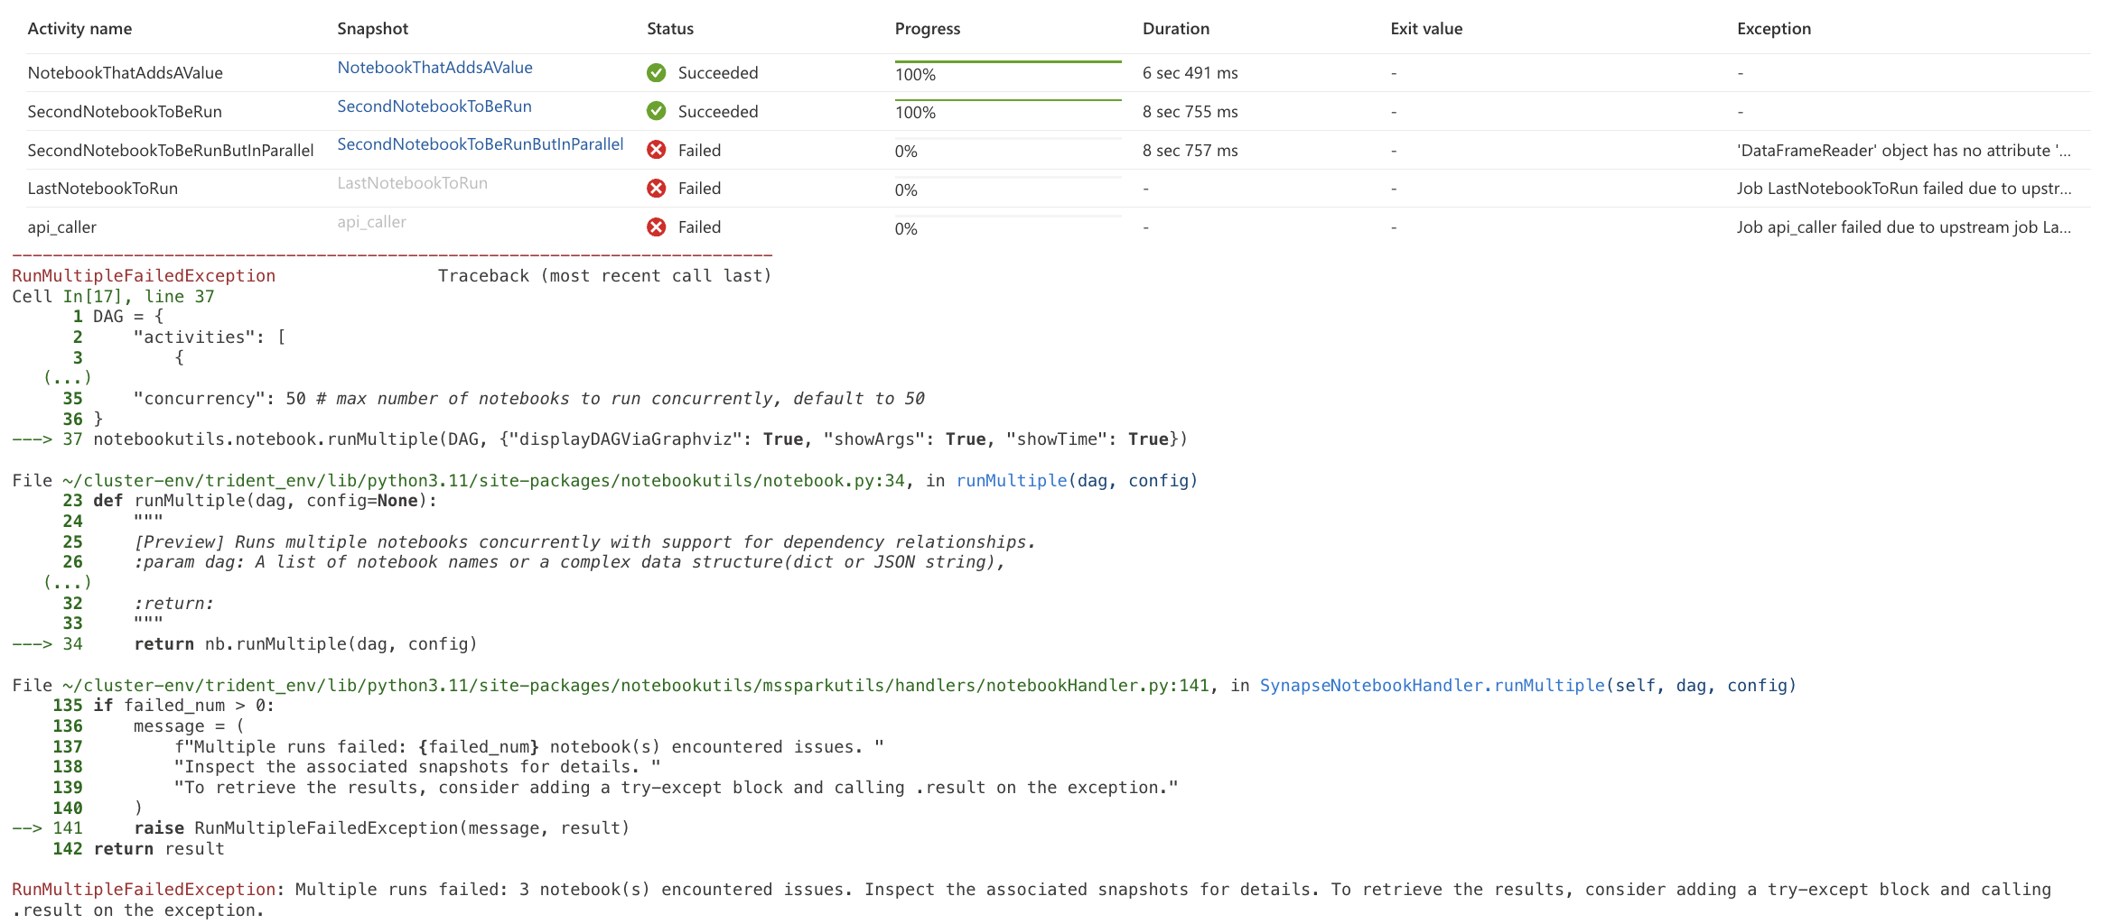Click the greyed LastNotebookToRun snapshot text
The image size is (2110, 924).
[412, 183]
